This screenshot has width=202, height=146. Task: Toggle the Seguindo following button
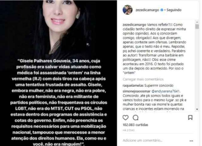coord(174,10)
